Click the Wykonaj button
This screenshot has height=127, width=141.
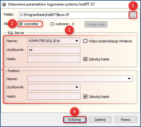74,120
